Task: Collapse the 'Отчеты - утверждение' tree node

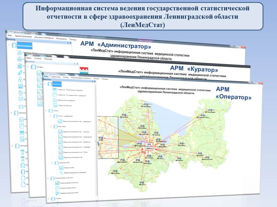Action: coord(51,116)
